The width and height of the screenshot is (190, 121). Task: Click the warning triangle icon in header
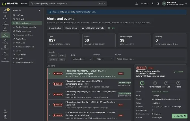[137, 3]
